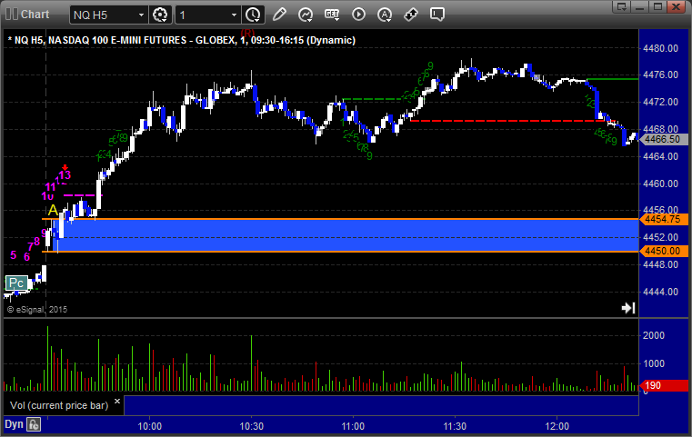This screenshot has height=437, width=692.
Task: Open the window options dropdown button
Action: click(x=622, y=6)
